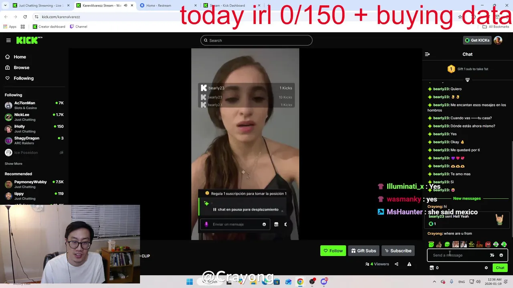Mute audio on KarenAlvarezz tab
Image resolution: width=513 pixels, height=288 pixels.
click(x=125, y=6)
